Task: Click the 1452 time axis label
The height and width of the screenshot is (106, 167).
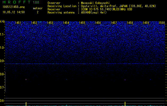Action: coord(34,23)
